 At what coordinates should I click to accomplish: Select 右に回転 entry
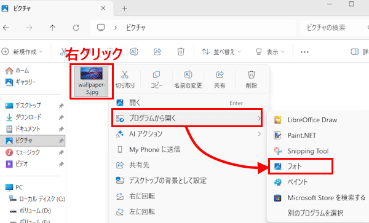pos(188,196)
